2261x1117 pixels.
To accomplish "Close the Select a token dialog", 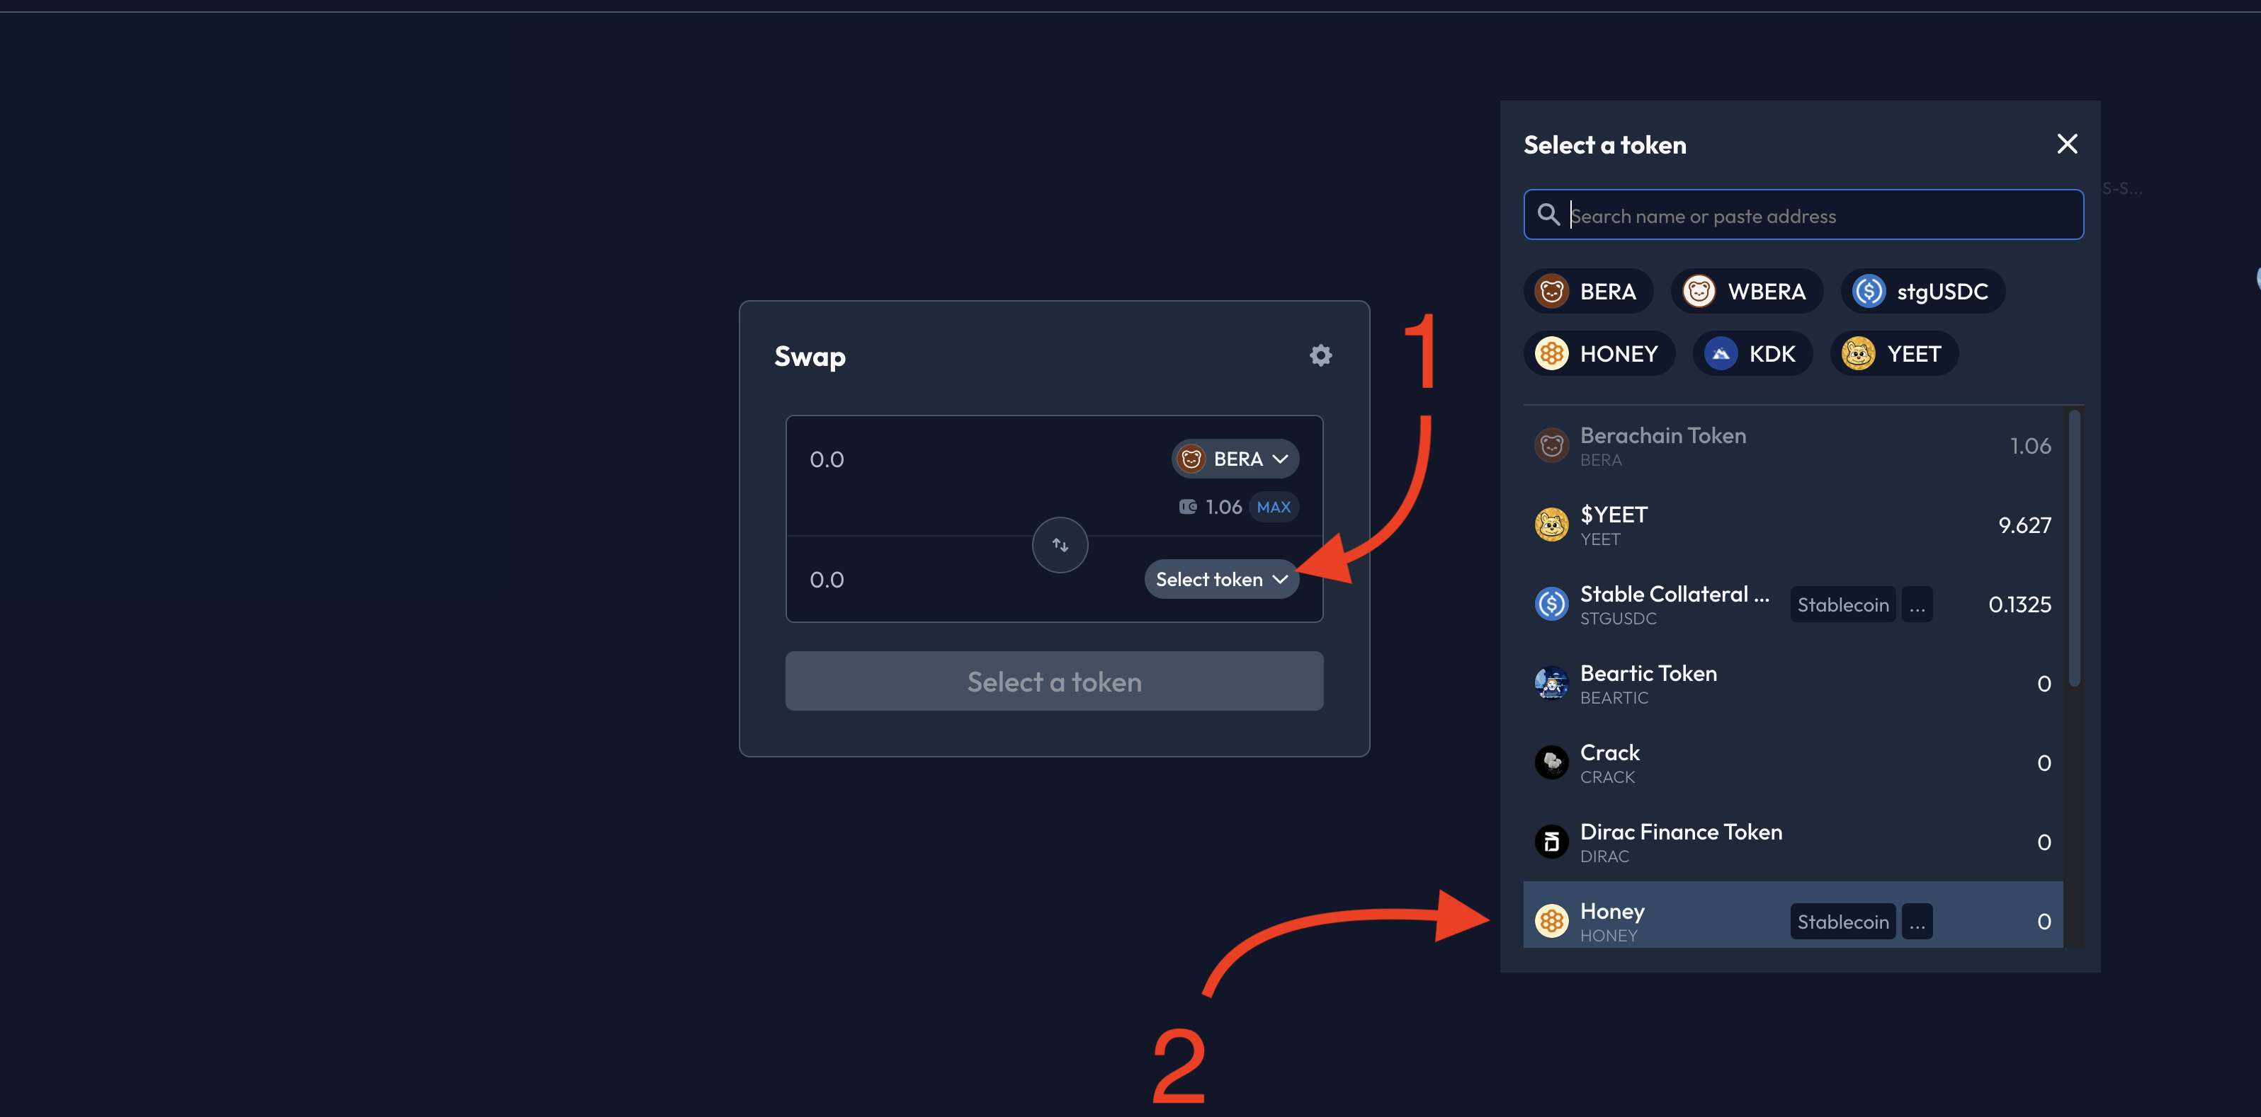I will tap(2067, 144).
